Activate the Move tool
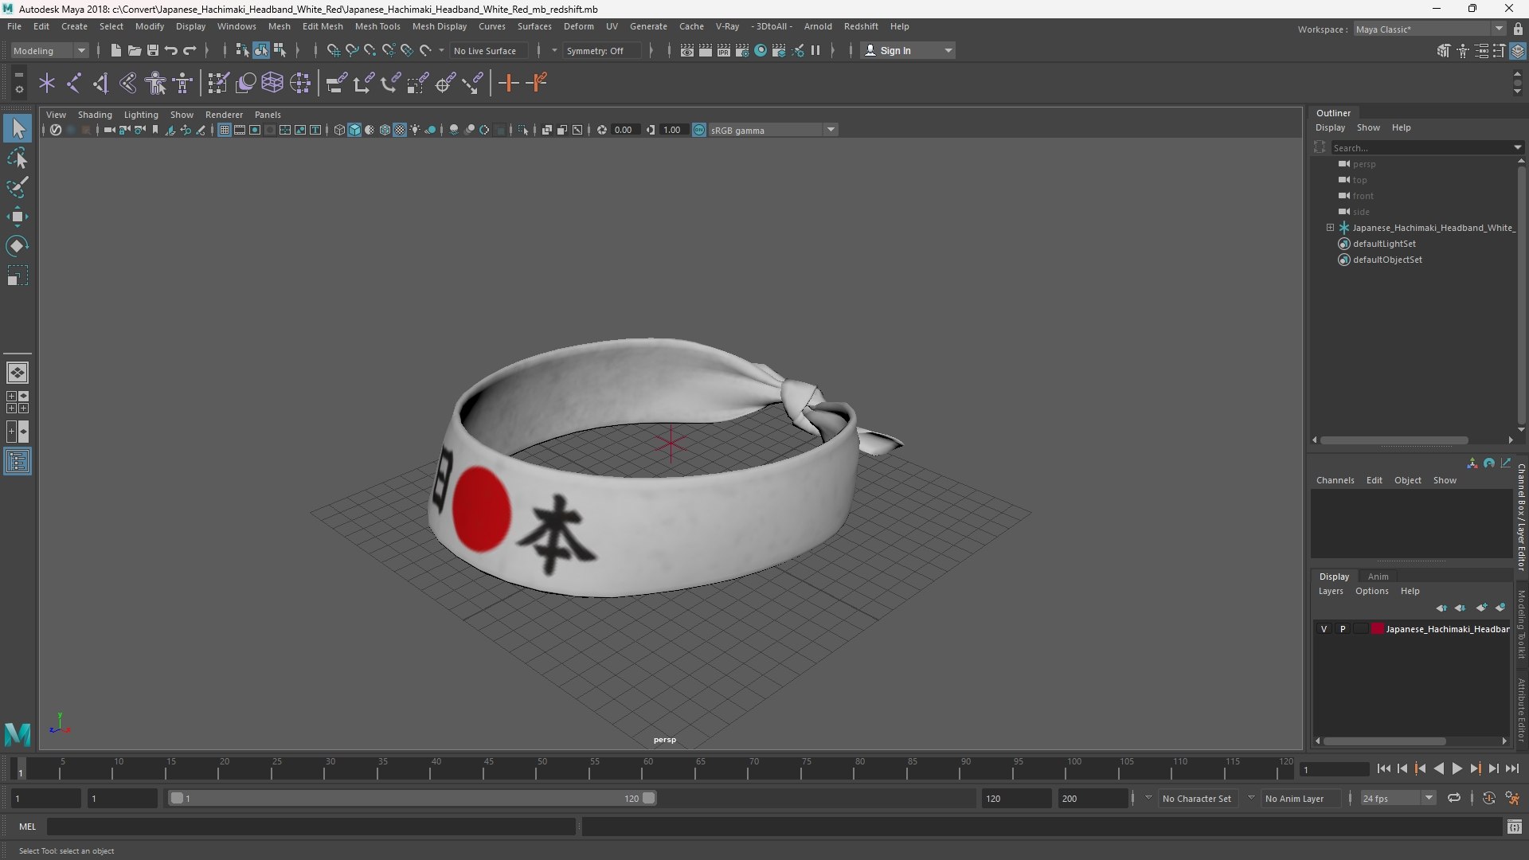Image resolution: width=1529 pixels, height=860 pixels. coord(18,217)
